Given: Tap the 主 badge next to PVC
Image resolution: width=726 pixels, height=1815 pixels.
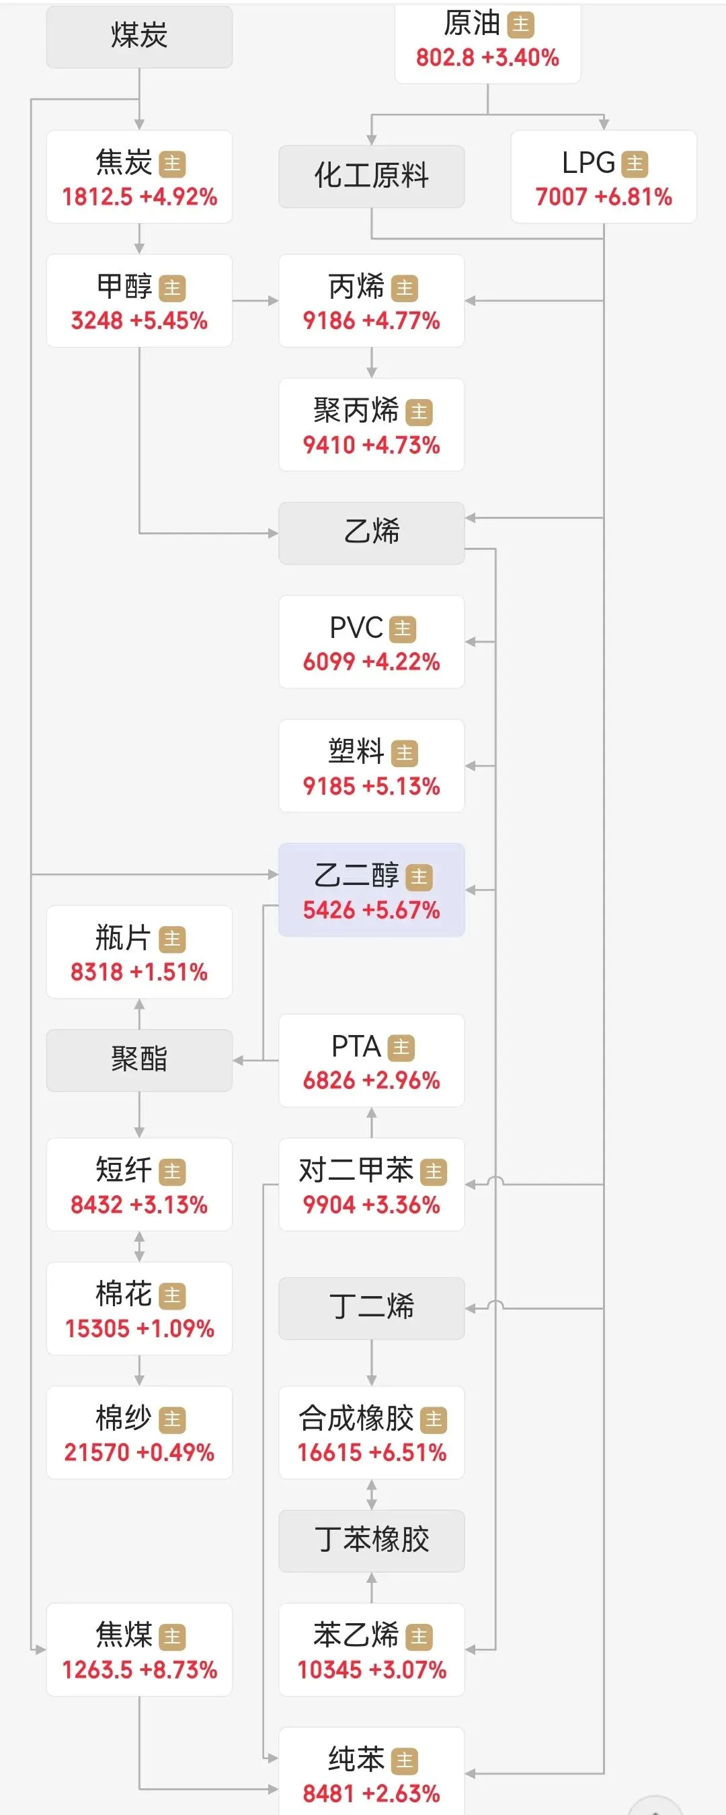Looking at the screenshot, I should coord(403,629).
